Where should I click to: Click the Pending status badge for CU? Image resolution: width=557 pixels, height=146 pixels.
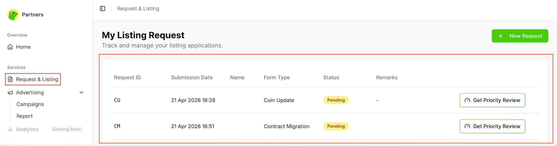(336, 100)
